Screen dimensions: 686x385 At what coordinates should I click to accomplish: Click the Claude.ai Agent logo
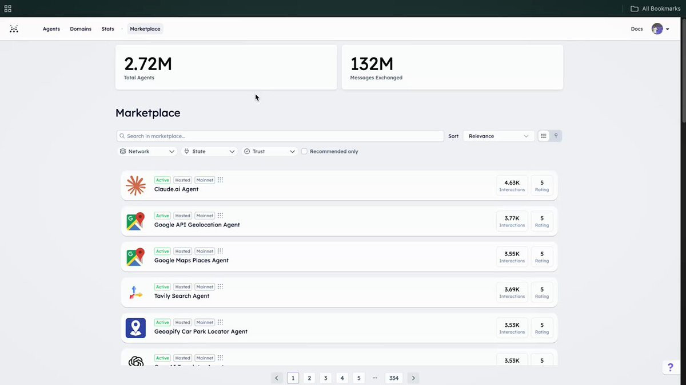coord(136,185)
